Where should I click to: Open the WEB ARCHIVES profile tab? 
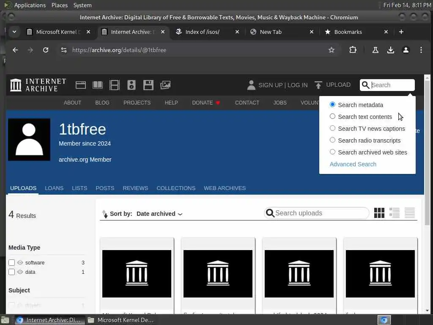click(x=225, y=188)
